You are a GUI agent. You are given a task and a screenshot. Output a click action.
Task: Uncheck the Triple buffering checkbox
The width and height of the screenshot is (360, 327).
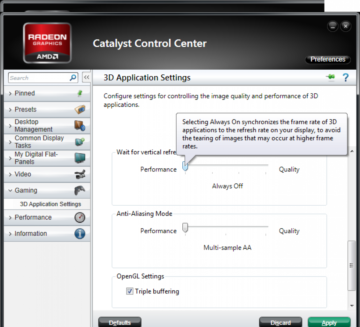[x=130, y=291]
